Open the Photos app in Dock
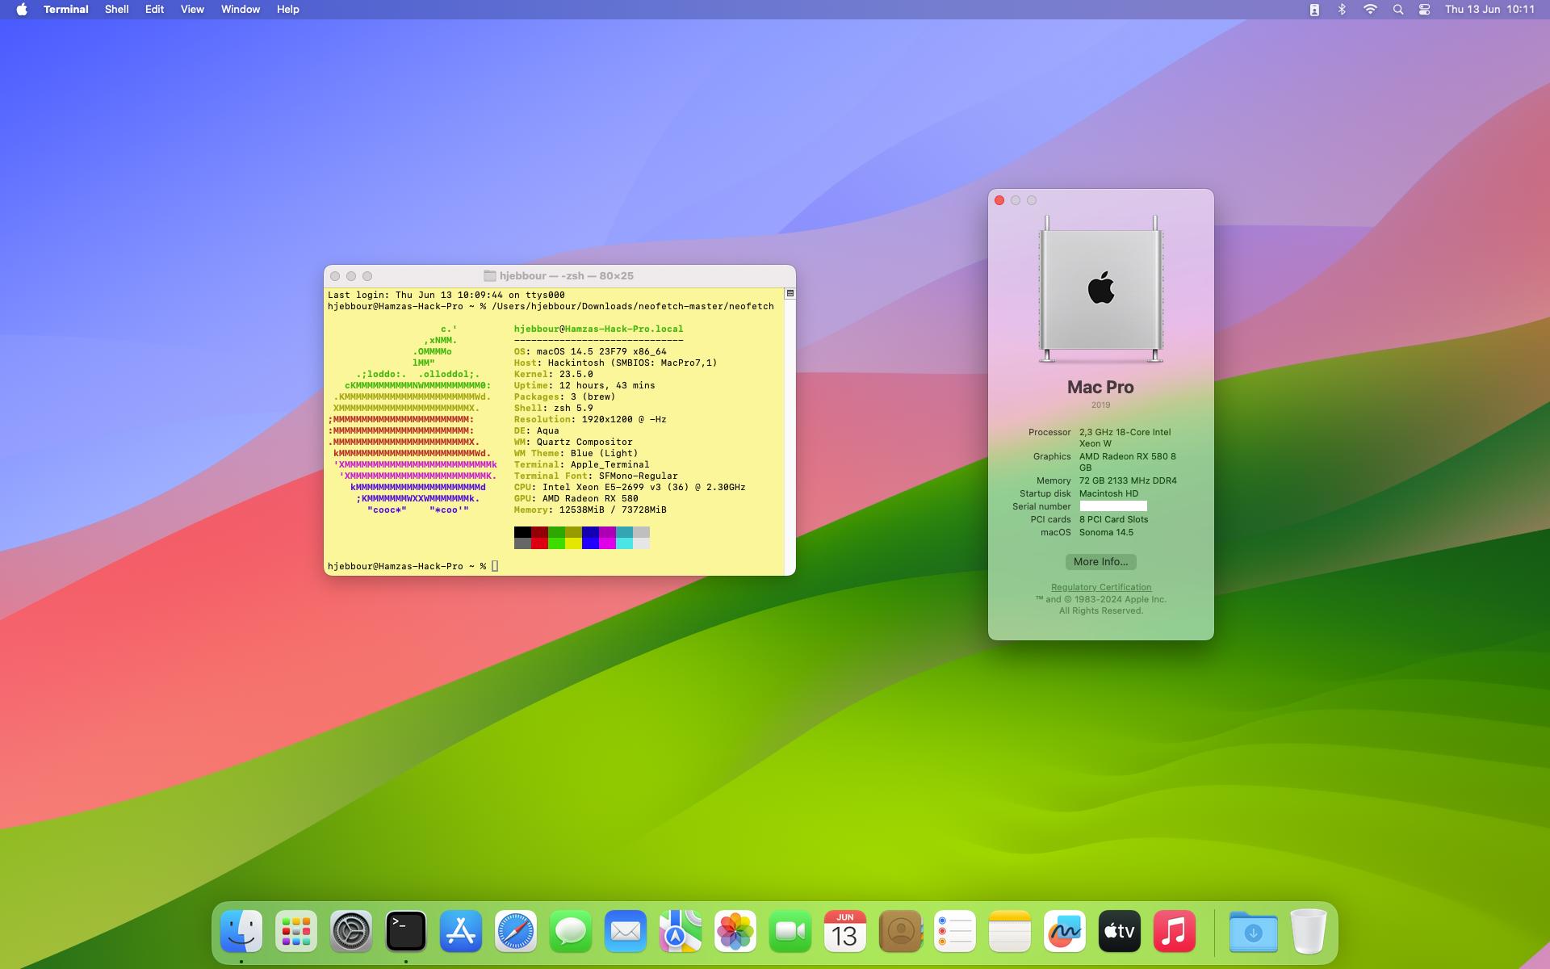Image resolution: width=1550 pixels, height=969 pixels. point(735,932)
